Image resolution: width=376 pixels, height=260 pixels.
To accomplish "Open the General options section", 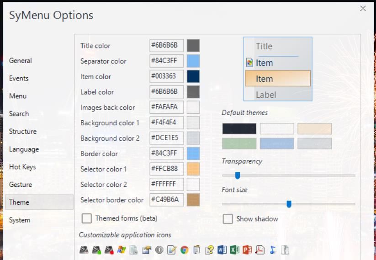I will (21, 61).
